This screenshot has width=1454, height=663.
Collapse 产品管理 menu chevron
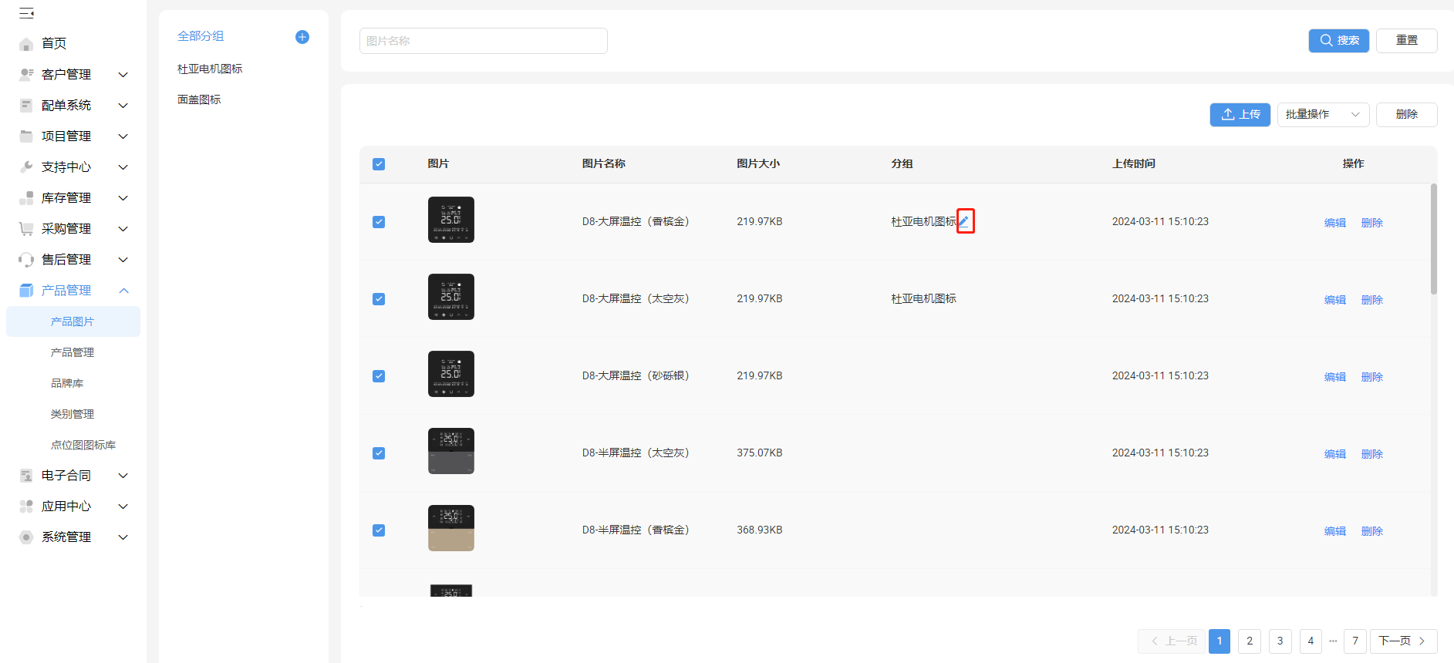[x=123, y=291]
